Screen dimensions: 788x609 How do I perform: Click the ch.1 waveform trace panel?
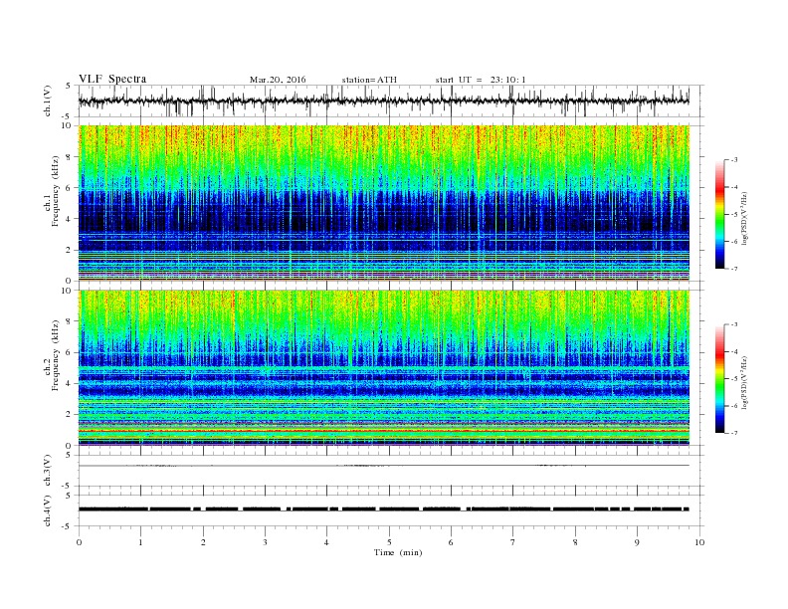391,101
